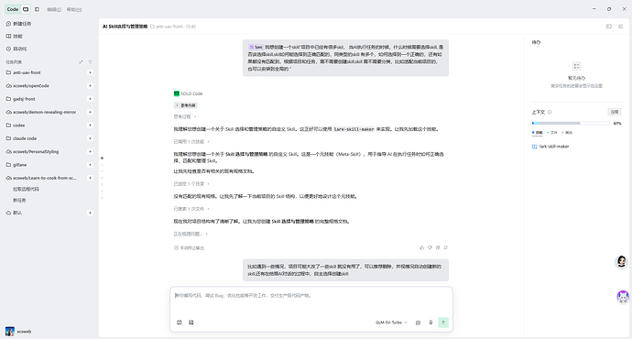
Task: Open the 技能 section in the sidebar
Action: (15, 37)
